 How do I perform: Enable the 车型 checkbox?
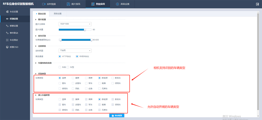68,67
